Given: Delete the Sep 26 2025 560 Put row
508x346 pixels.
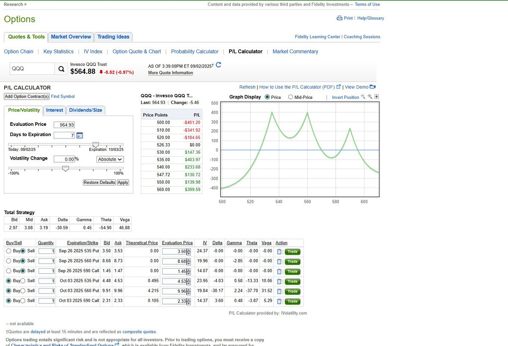Looking at the screenshot, I should (x=279, y=262).
